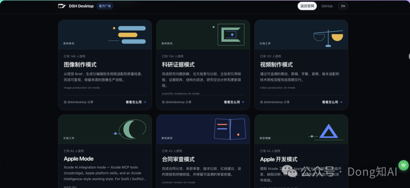The image size is (410, 188).
Task: Click the 已有 148 人使用 count
Action: point(74,56)
